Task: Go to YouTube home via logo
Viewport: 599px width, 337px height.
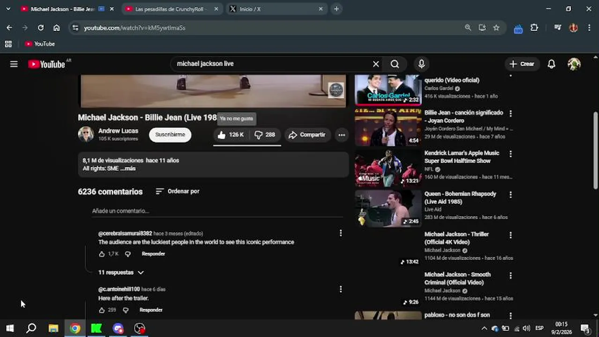Action: (x=46, y=64)
